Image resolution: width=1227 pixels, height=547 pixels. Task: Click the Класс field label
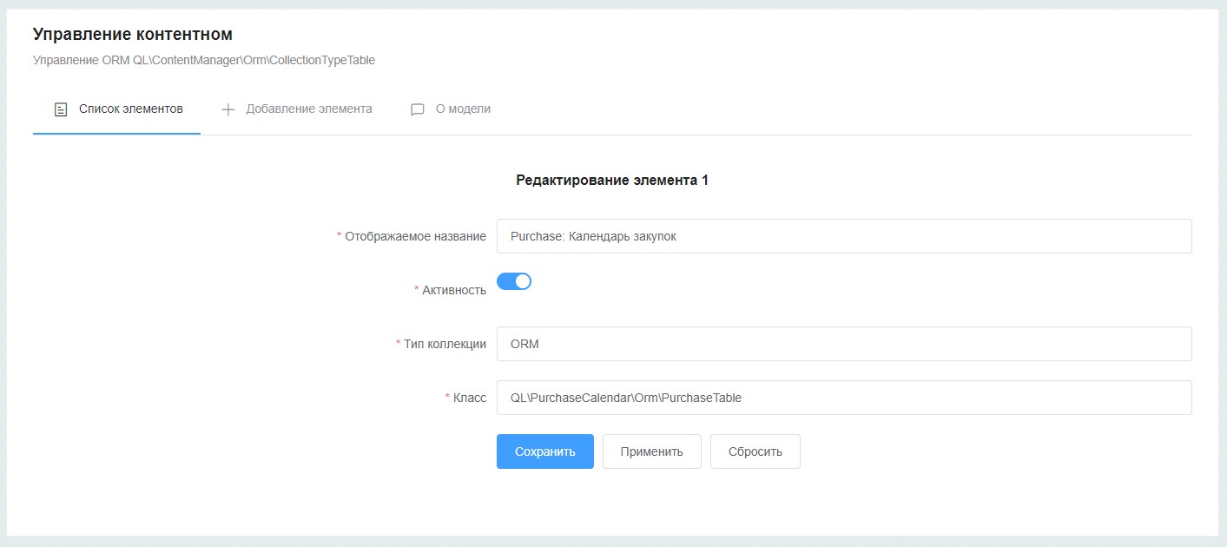pyautogui.click(x=469, y=398)
